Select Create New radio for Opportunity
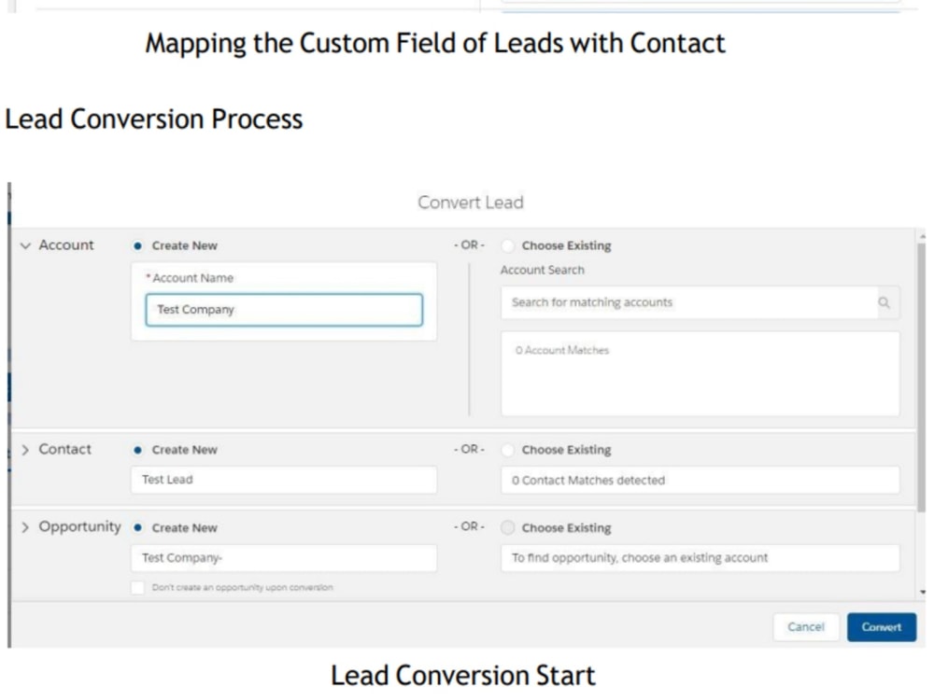The height and width of the screenshot is (700, 934). click(138, 527)
